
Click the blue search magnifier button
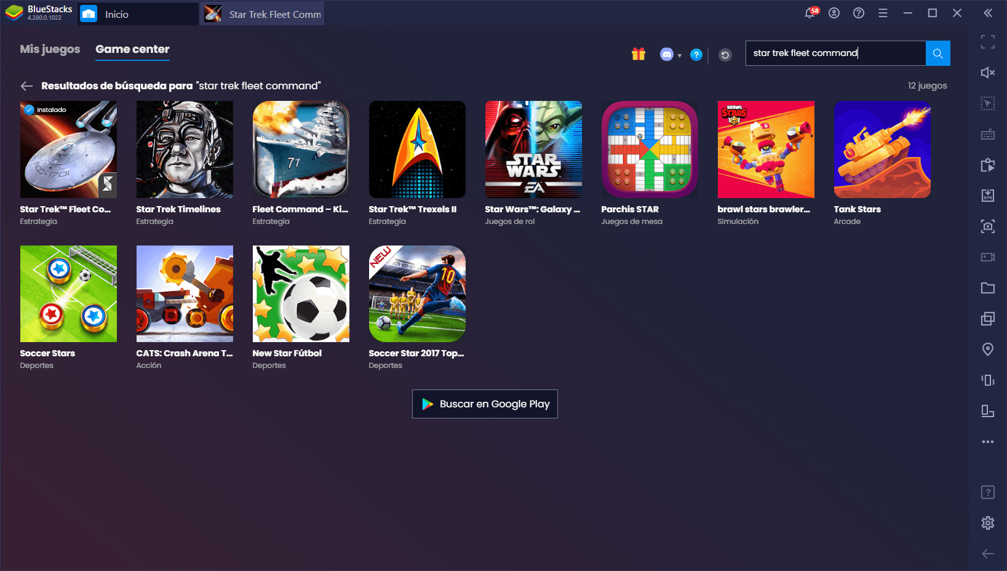pos(938,53)
